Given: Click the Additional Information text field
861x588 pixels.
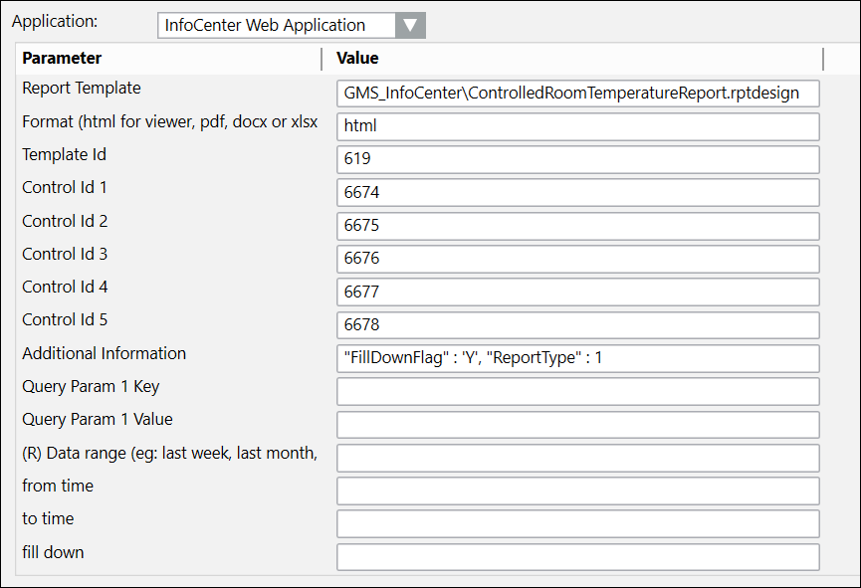Looking at the screenshot, I should click(x=577, y=358).
